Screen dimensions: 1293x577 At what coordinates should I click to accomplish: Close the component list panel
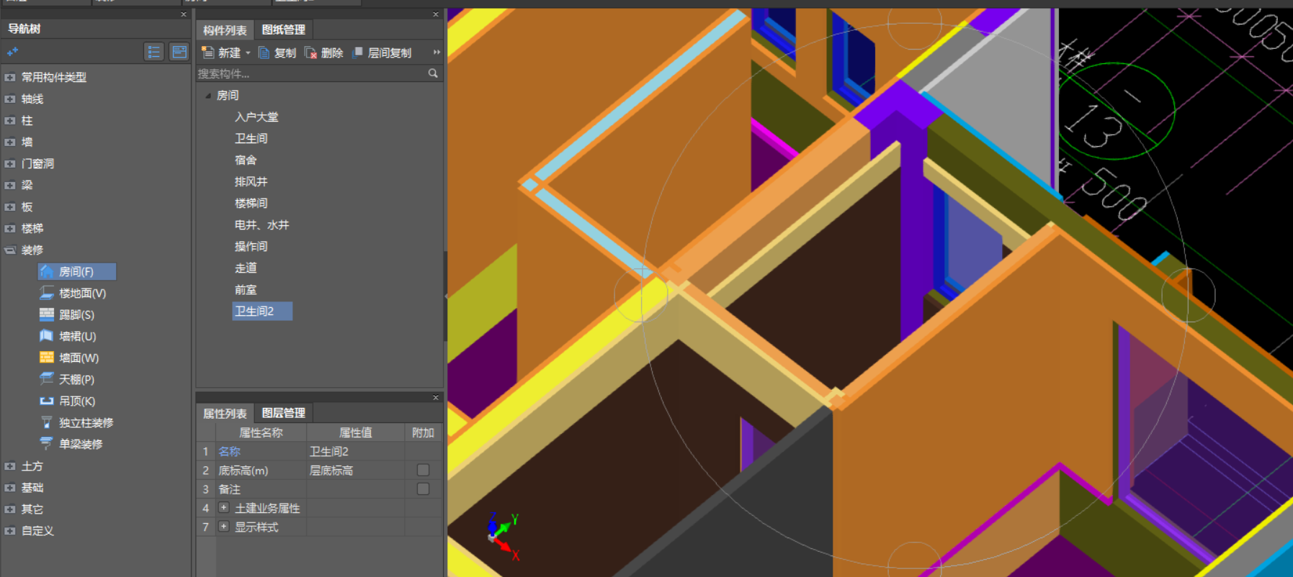(436, 14)
